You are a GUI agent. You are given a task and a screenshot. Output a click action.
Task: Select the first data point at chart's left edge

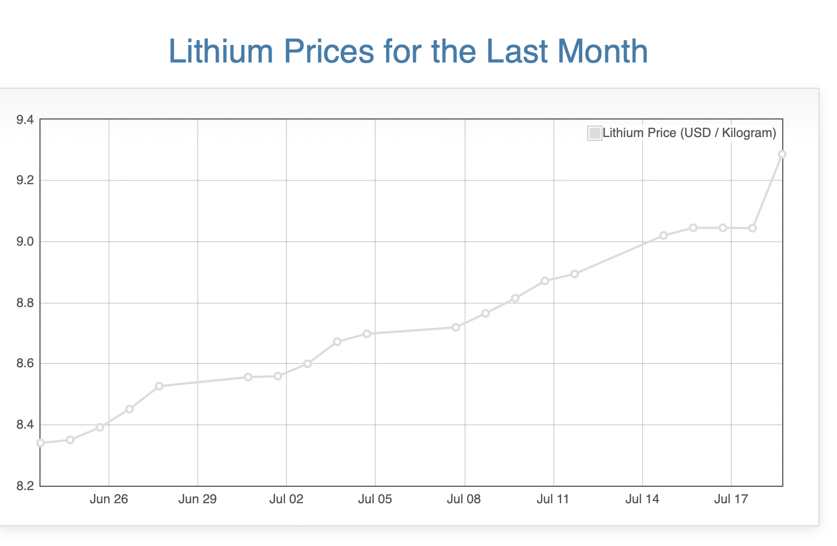tap(41, 443)
